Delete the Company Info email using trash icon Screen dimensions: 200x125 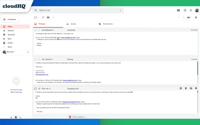pos(186,88)
